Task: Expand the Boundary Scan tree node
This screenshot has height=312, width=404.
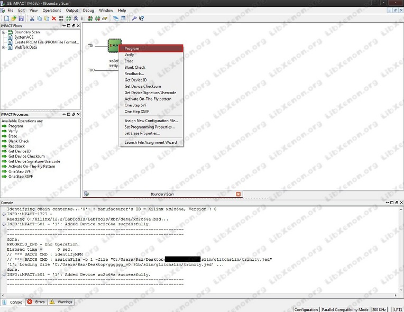Action: pos(4,32)
